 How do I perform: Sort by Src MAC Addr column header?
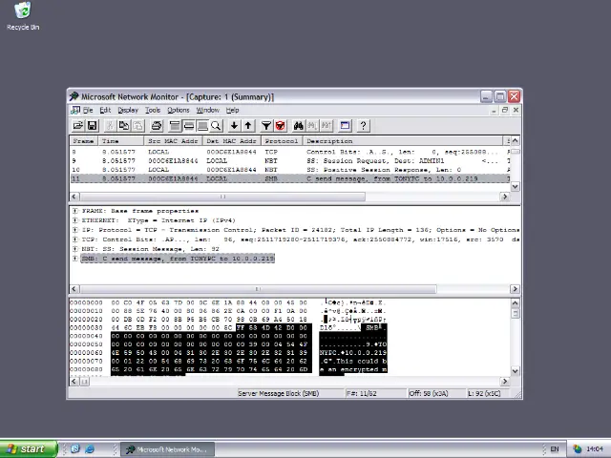tap(174, 141)
